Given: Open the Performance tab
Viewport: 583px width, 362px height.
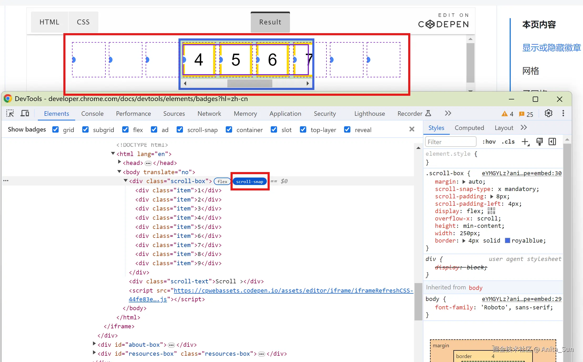Looking at the screenshot, I should pos(134,114).
